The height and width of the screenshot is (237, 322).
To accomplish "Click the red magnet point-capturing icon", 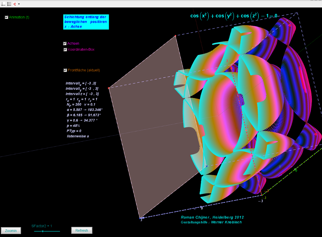I will click(x=15, y=4).
